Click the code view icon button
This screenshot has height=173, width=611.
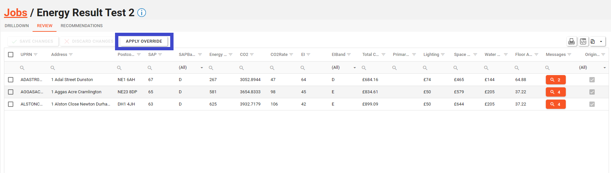point(583,41)
